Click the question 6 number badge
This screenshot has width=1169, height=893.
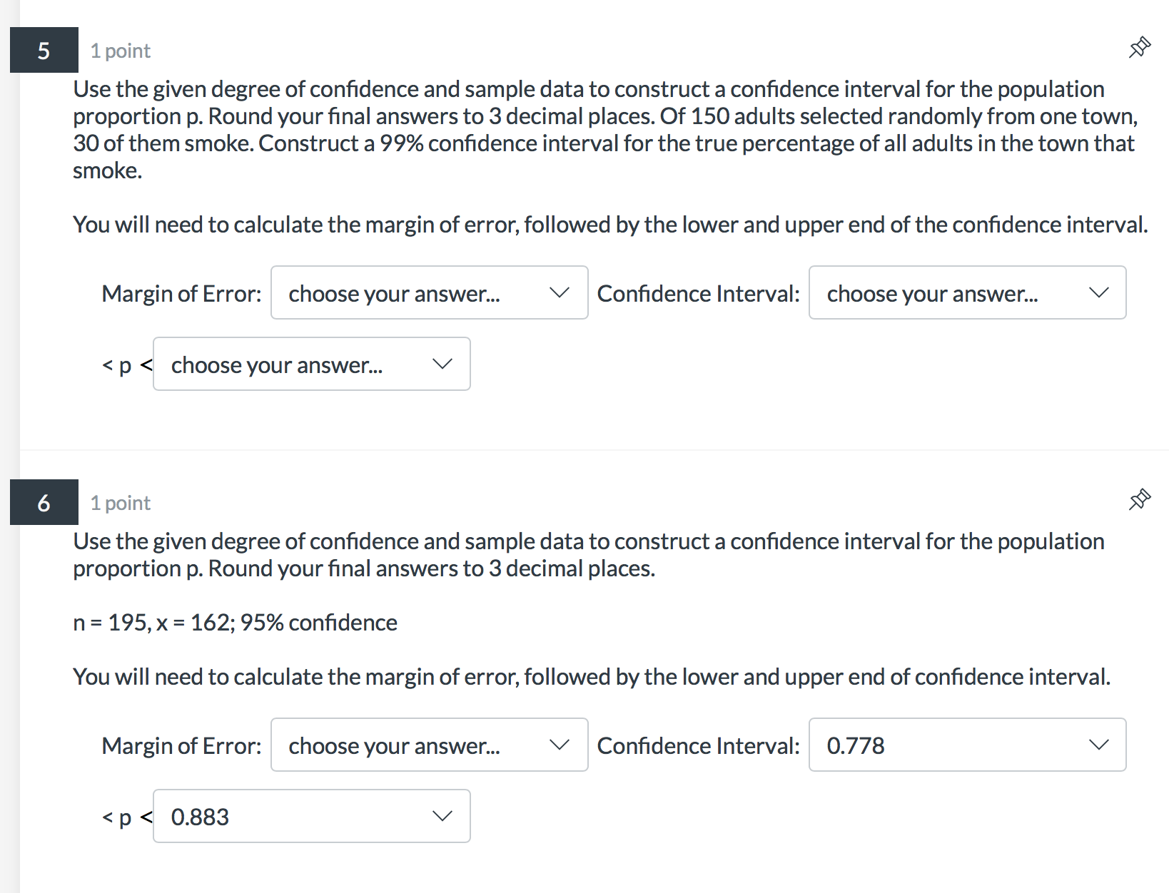pyautogui.click(x=44, y=503)
